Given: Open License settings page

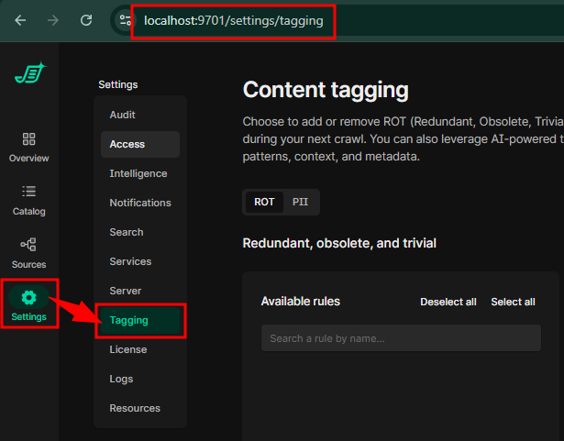Looking at the screenshot, I should point(128,349).
